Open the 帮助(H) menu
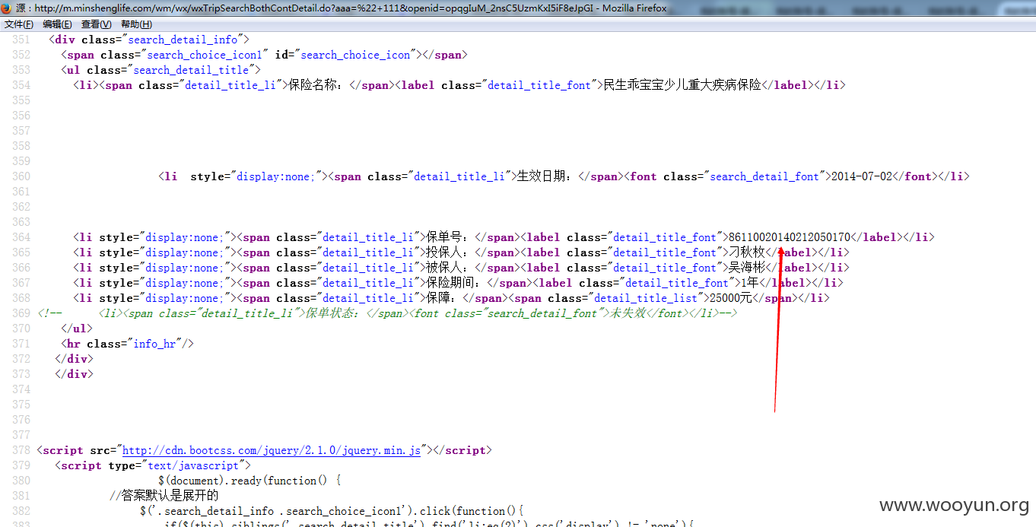1036x527 pixels. 136,24
